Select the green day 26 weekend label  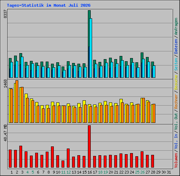[x=142, y=172]
